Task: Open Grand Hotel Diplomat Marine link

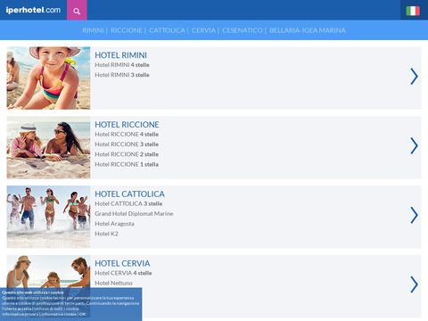Action: click(134, 214)
